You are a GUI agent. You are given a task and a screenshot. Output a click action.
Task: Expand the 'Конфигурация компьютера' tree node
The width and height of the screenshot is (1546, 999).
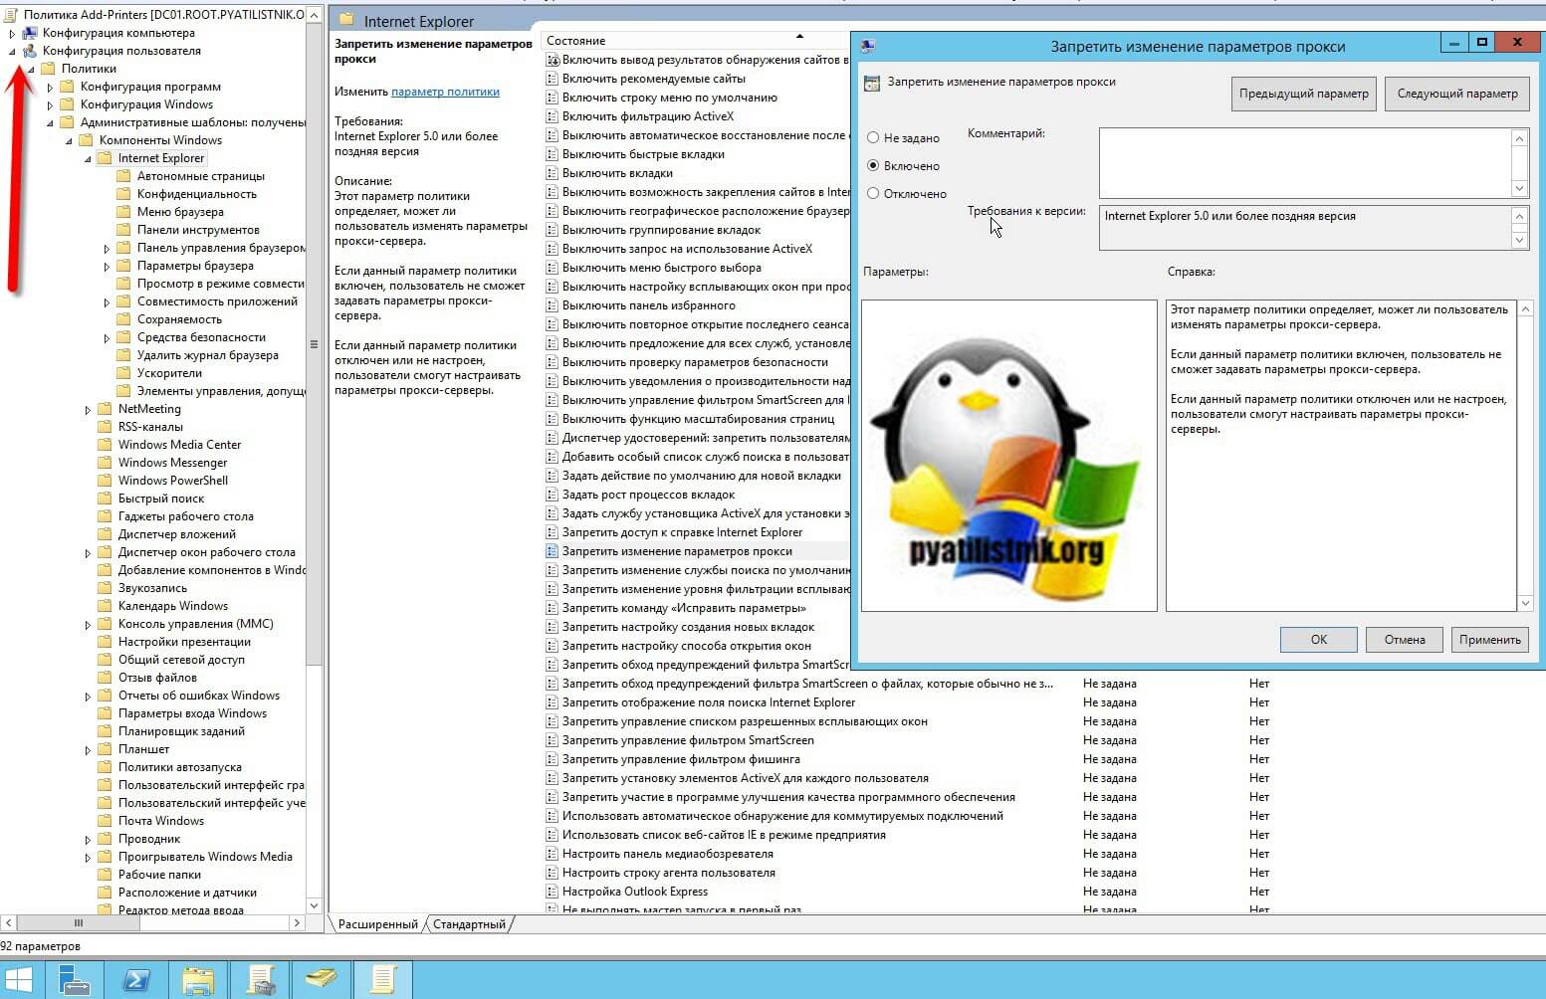point(12,33)
